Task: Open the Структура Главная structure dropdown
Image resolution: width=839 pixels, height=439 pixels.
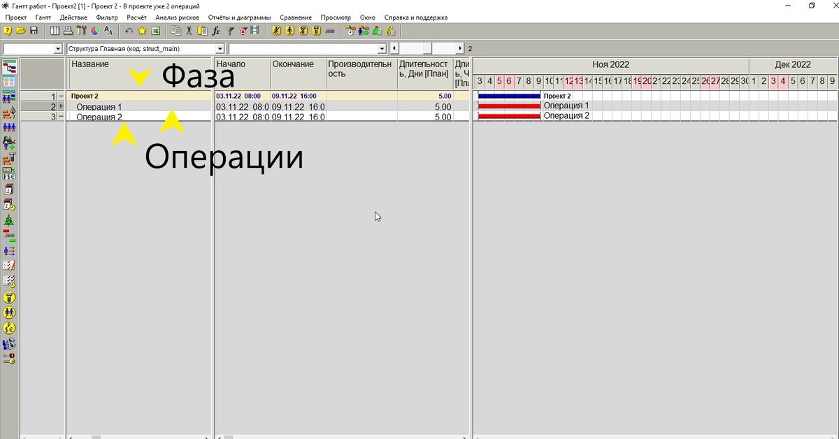Action: click(222, 49)
